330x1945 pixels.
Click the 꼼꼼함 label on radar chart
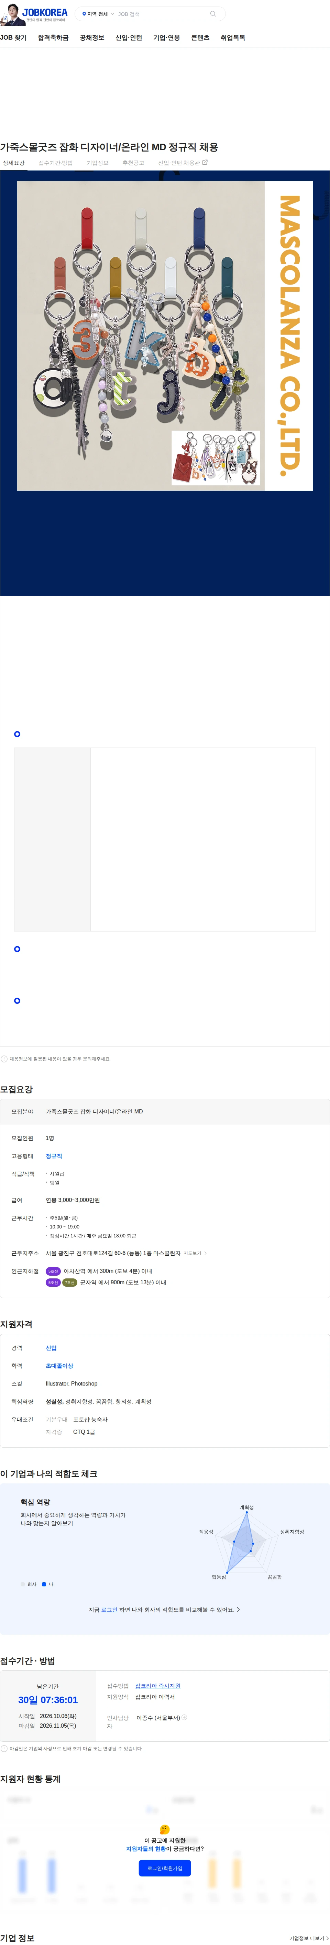click(x=274, y=1576)
